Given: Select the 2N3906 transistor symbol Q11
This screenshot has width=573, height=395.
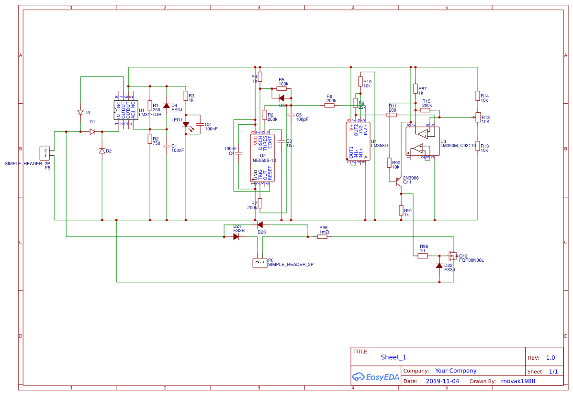Looking at the screenshot, I should (x=399, y=181).
